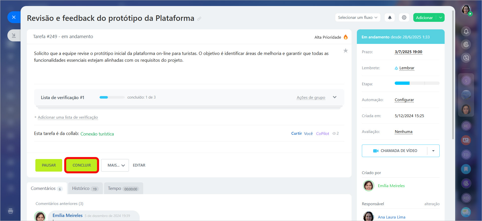This screenshot has width=482, height=221.
Task: Mark task as favorite with star
Action: click(346, 51)
